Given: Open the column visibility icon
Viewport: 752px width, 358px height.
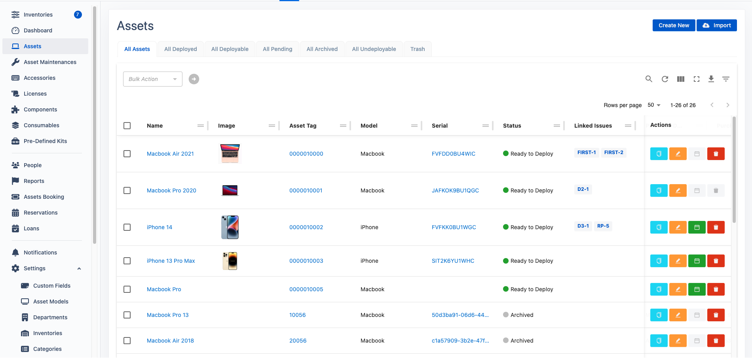Looking at the screenshot, I should [681, 79].
